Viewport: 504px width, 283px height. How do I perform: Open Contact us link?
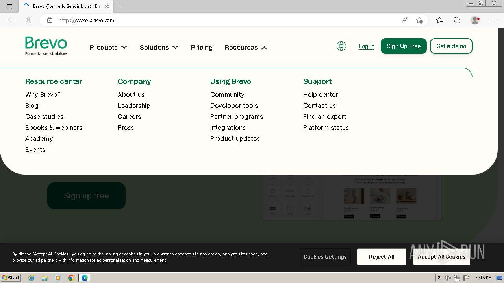coord(319,105)
